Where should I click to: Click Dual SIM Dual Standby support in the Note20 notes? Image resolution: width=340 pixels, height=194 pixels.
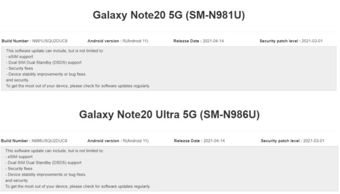point(44,63)
